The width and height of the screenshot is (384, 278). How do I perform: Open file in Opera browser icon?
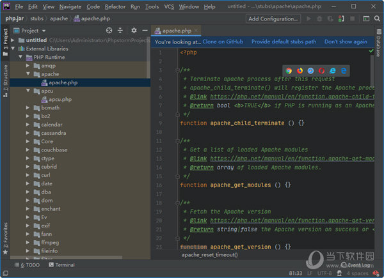(321, 71)
